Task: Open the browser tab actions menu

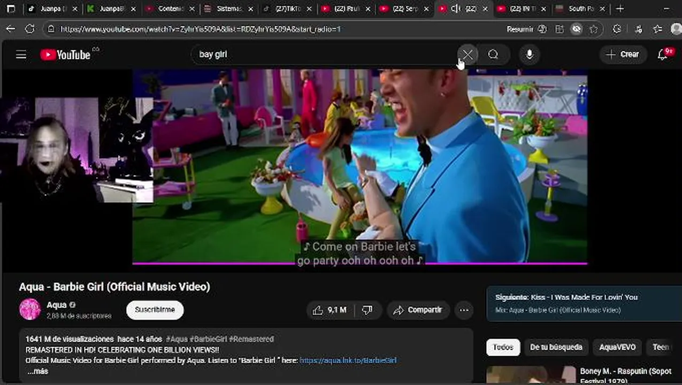Action: 11,9
